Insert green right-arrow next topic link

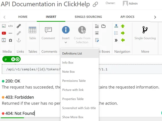coord(123,33)
